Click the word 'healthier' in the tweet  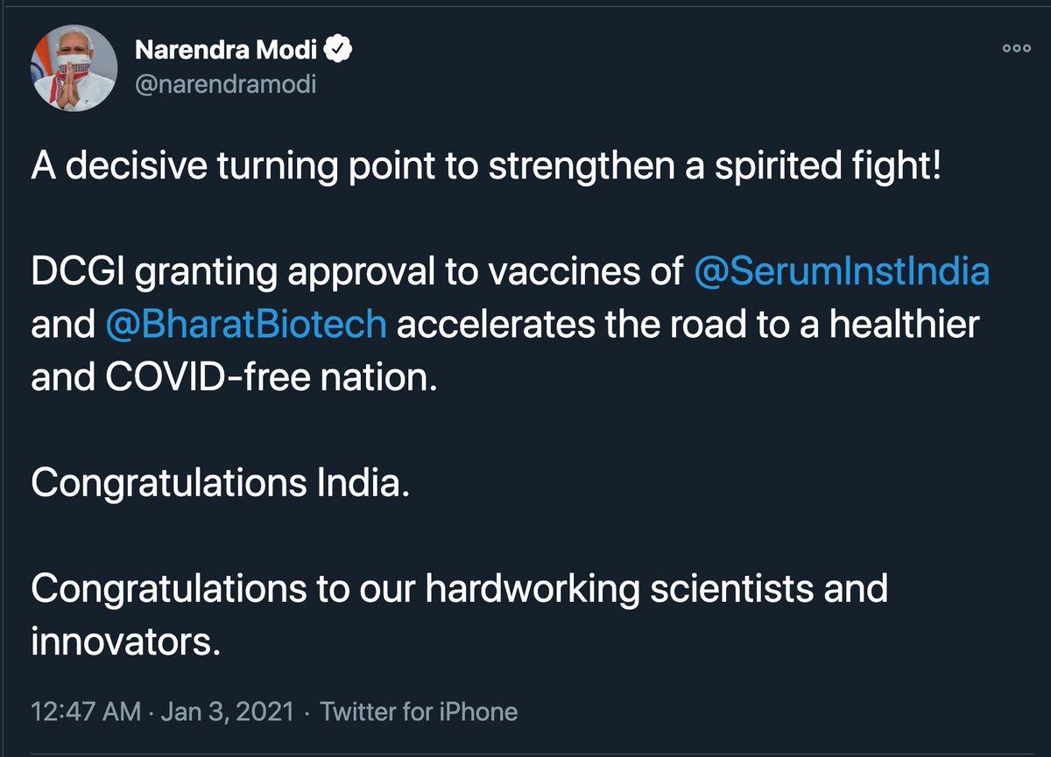(904, 325)
